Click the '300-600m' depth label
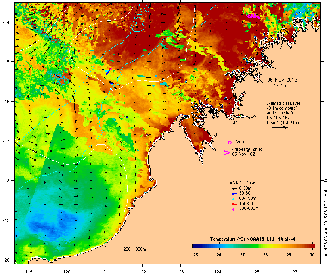The height and width of the screenshot is (275, 331). pyautogui.click(x=249, y=209)
